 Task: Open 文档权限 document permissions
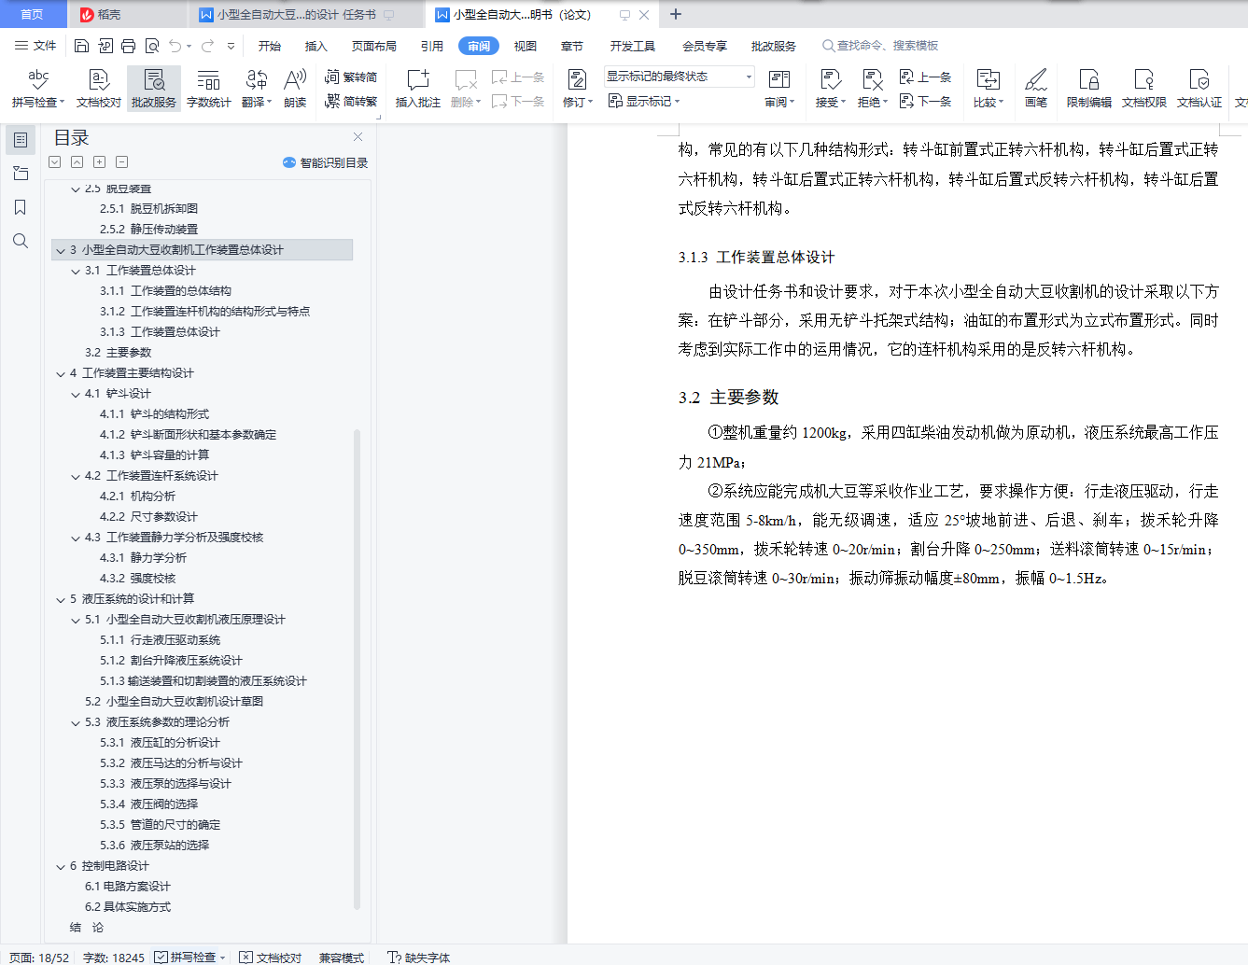click(1144, 89)
